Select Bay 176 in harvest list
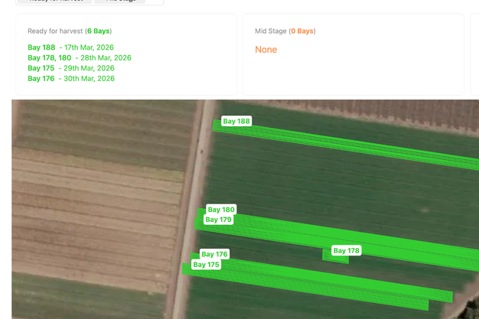This screenshot has width=479, height=319. (41, 79)
